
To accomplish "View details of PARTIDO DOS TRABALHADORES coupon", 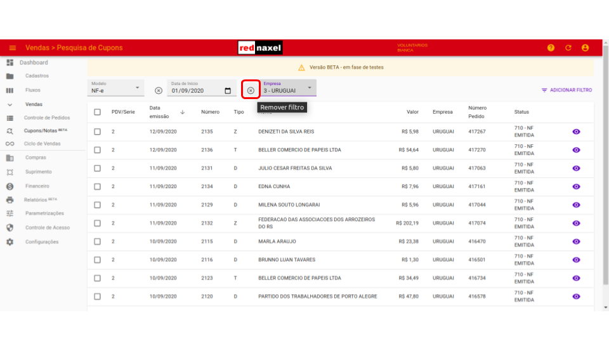I will (x=576, y=297).
